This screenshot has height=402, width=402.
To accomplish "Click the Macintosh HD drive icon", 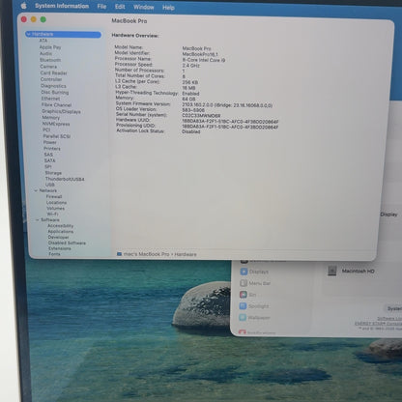I will [x=331, y=271].
